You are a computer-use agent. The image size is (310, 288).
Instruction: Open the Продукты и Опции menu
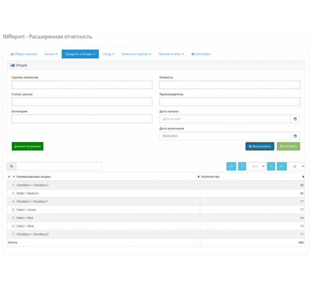click(80, 54)
